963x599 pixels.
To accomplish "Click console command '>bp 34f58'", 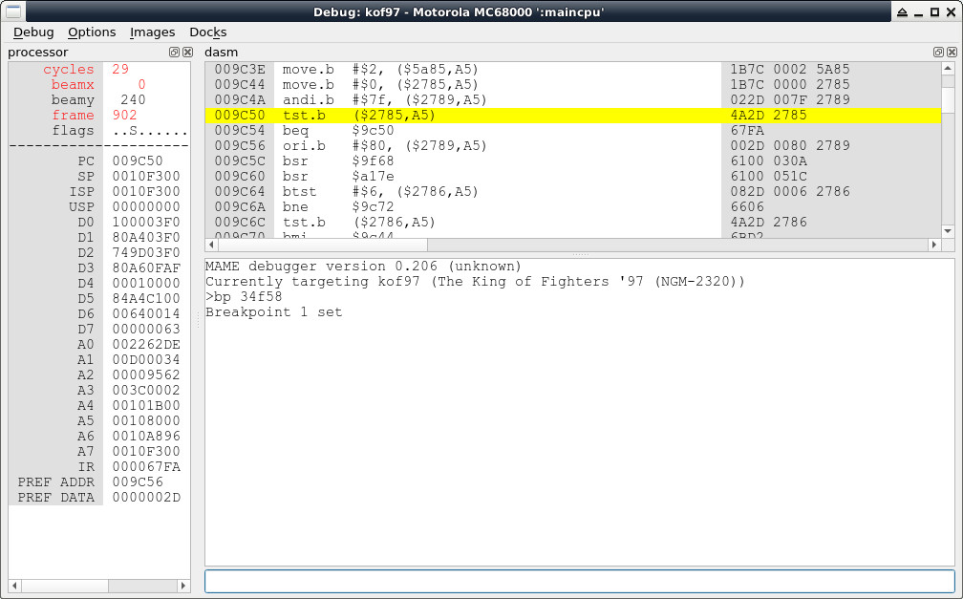I will (x=244, y=297).
